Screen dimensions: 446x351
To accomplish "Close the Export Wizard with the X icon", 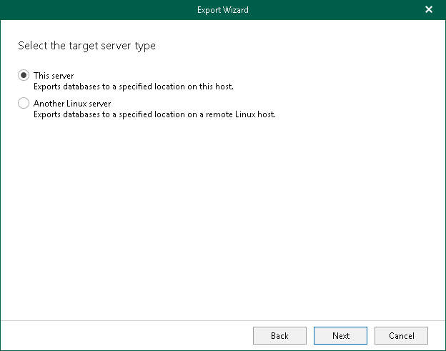I will pyautogui.click(x=429, y=10).
